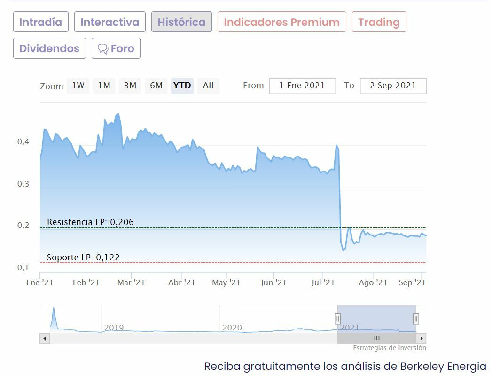Click the navigator scrollbar thumb

tap(376, 338)
